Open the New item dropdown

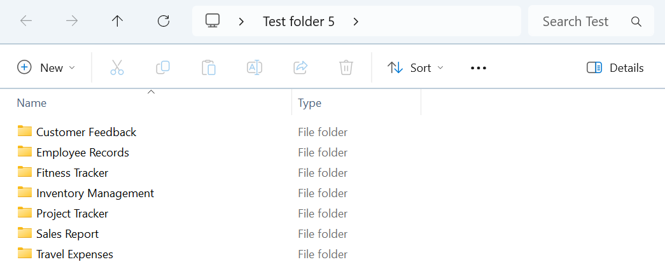(46, 67)
